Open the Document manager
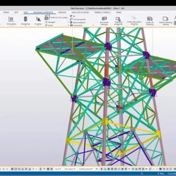Viewport: 176px width, 176px height. (104, 21)
